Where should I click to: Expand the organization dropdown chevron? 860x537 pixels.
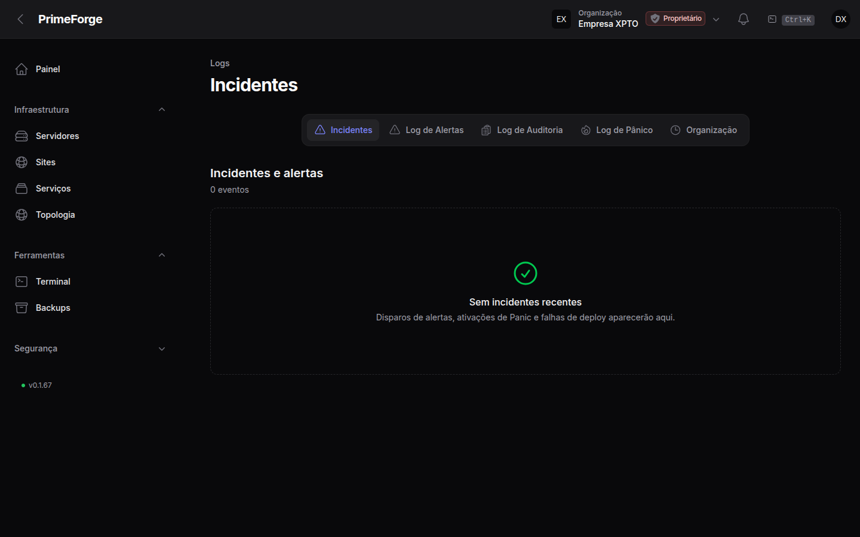pyautogui.click(x=716, y=19)
